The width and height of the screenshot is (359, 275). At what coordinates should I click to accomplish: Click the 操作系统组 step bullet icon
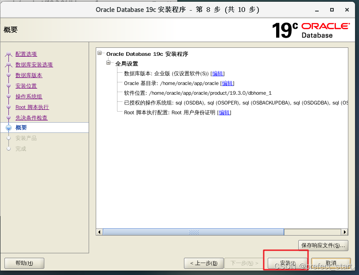point(9,97)
